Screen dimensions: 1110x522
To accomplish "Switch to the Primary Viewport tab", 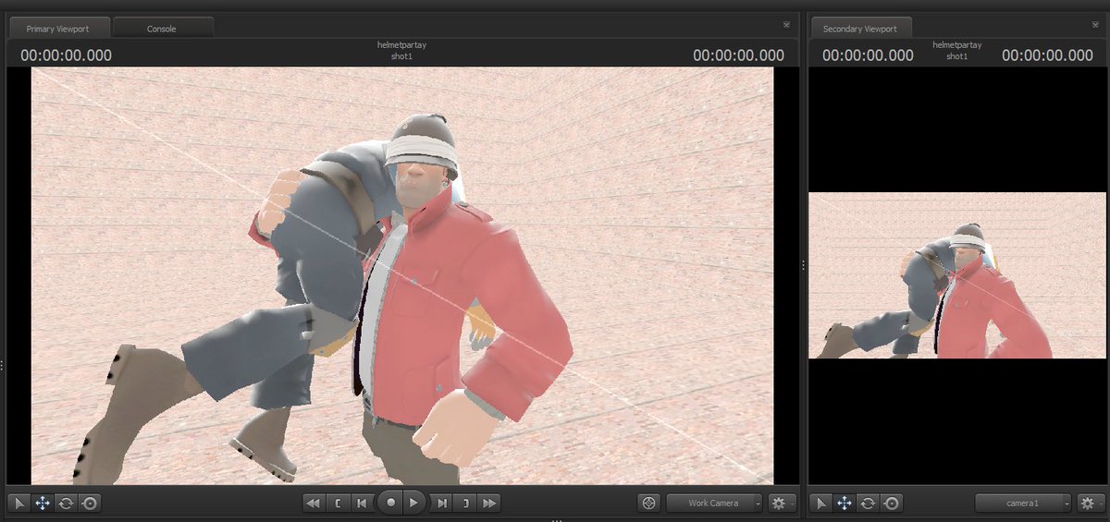I will 58,29.
